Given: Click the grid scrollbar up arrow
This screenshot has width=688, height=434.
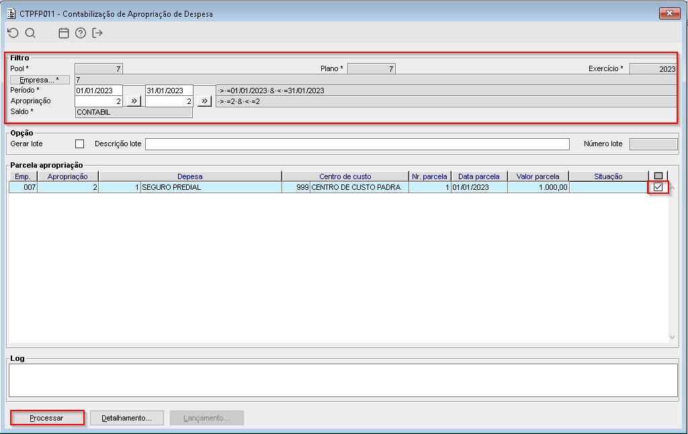Looking at the screenshot, I should pyautogui.click(x=672, y=188).
